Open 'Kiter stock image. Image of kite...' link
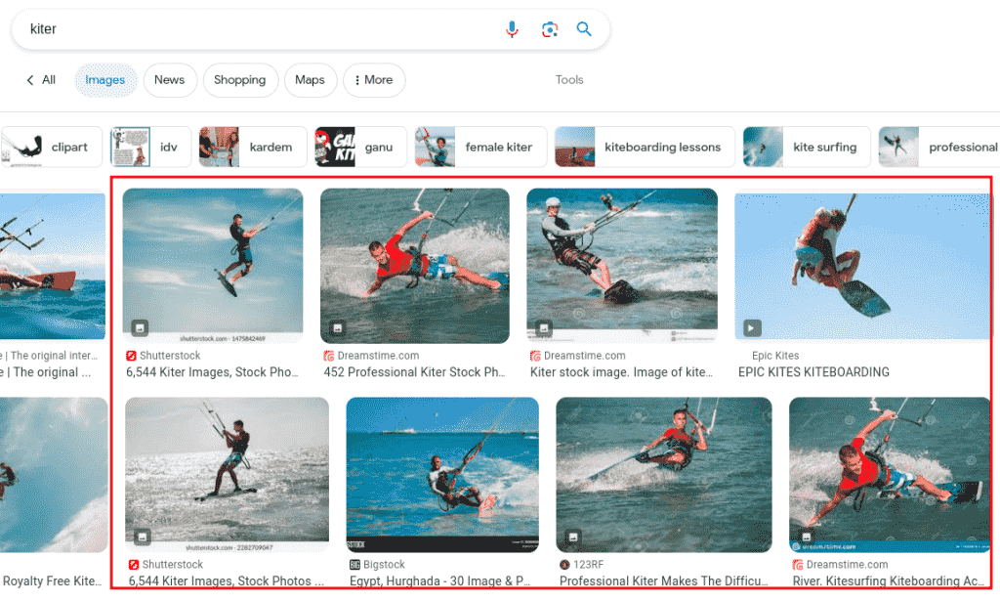This screenshot has height=601, width=1000. coord(621,372)
